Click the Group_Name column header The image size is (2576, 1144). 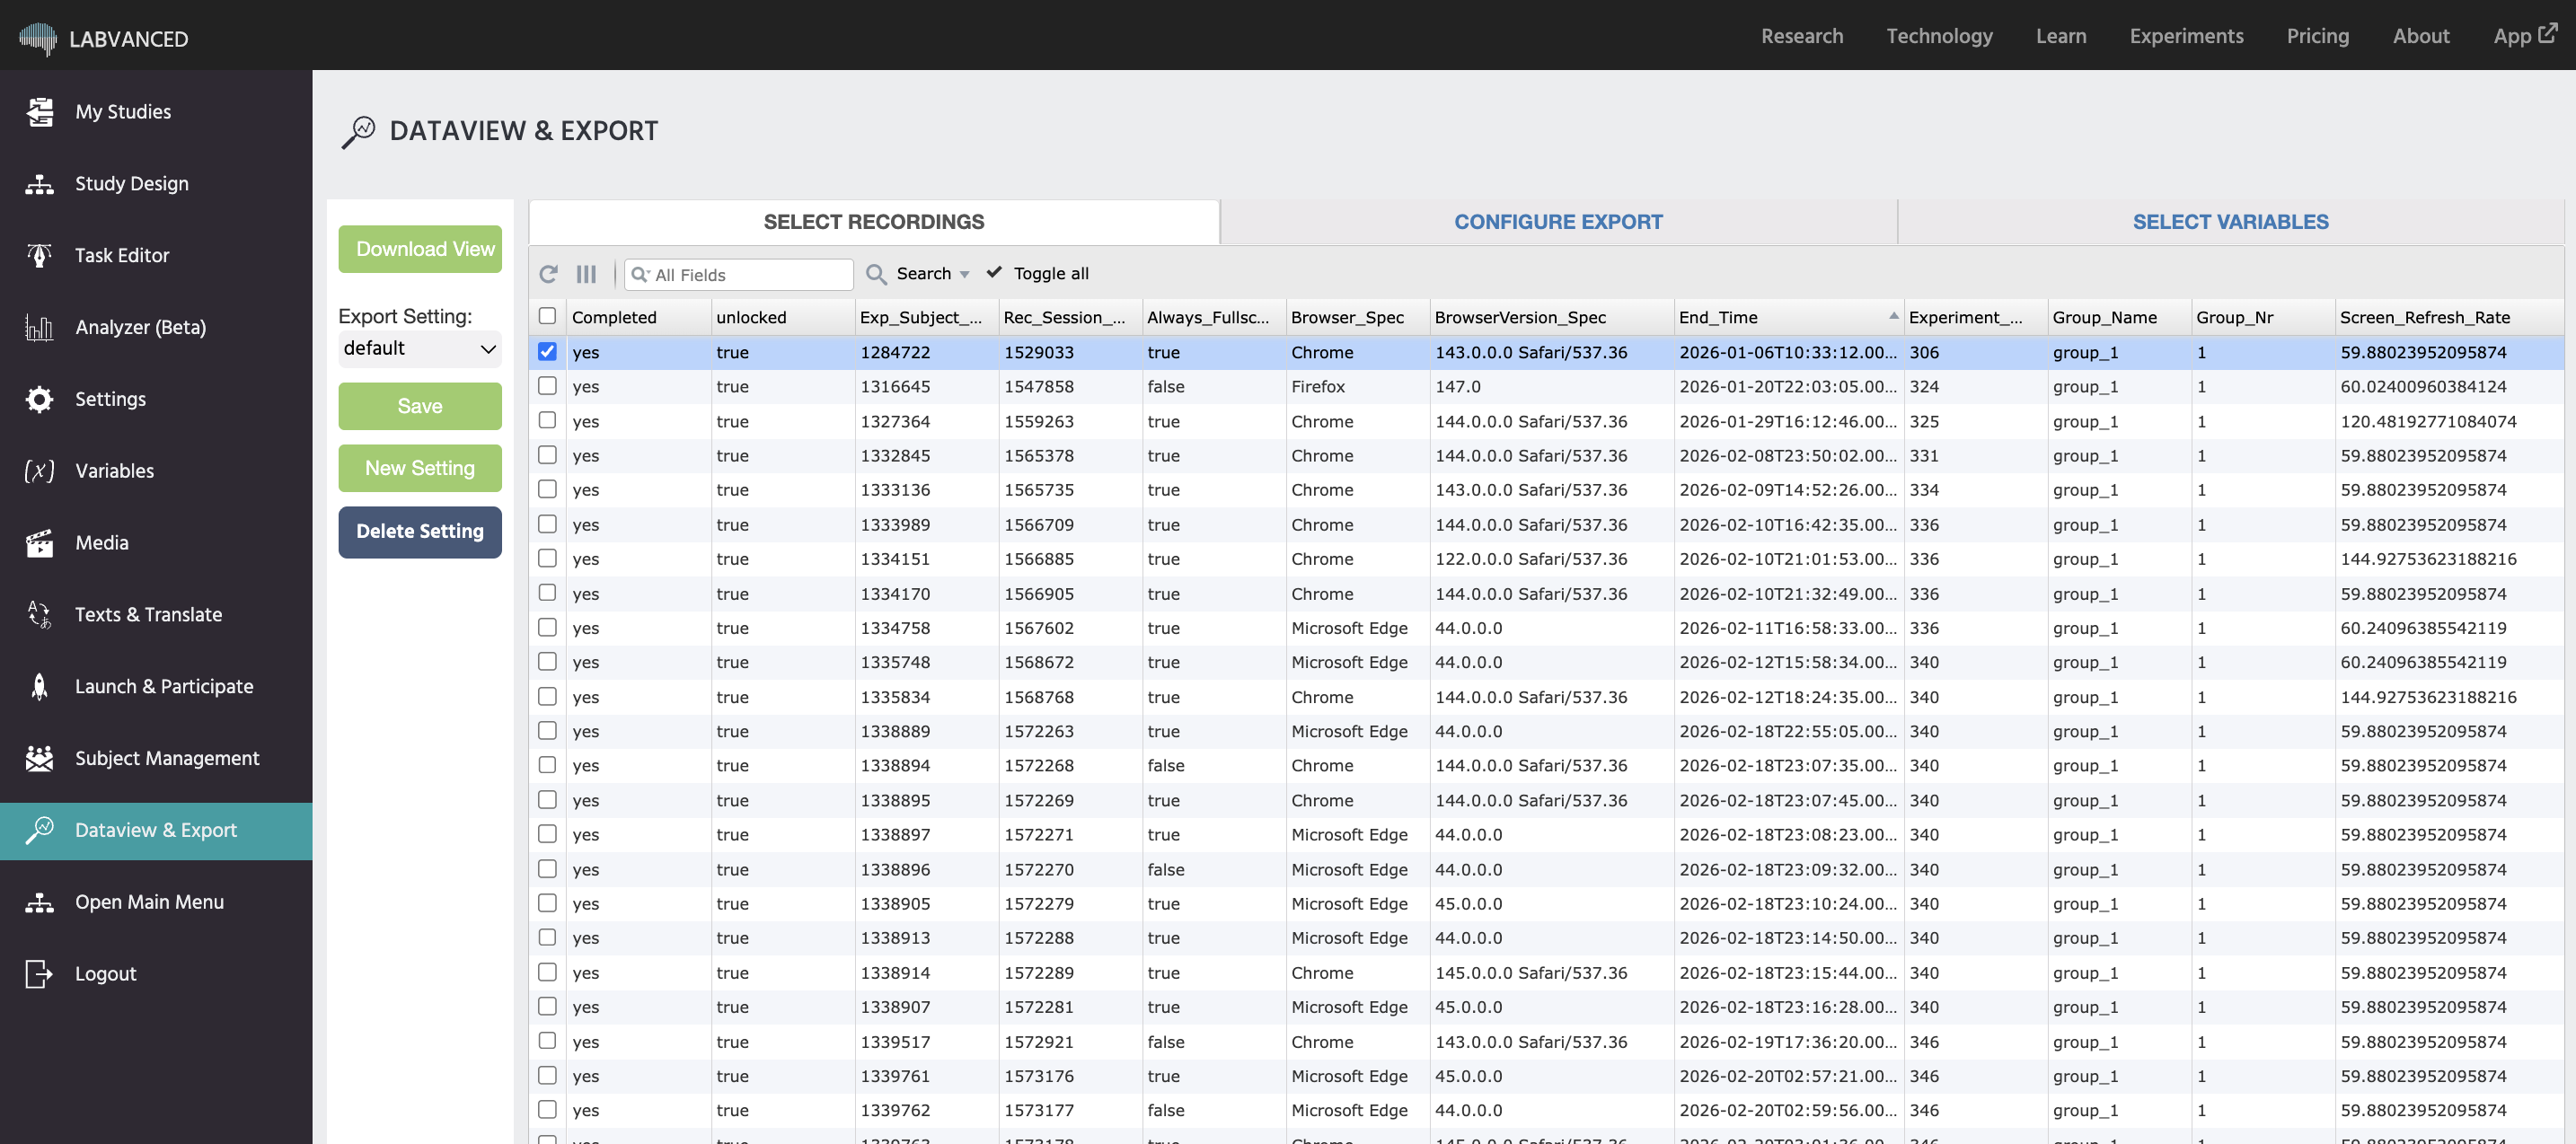coord(2119,317)
